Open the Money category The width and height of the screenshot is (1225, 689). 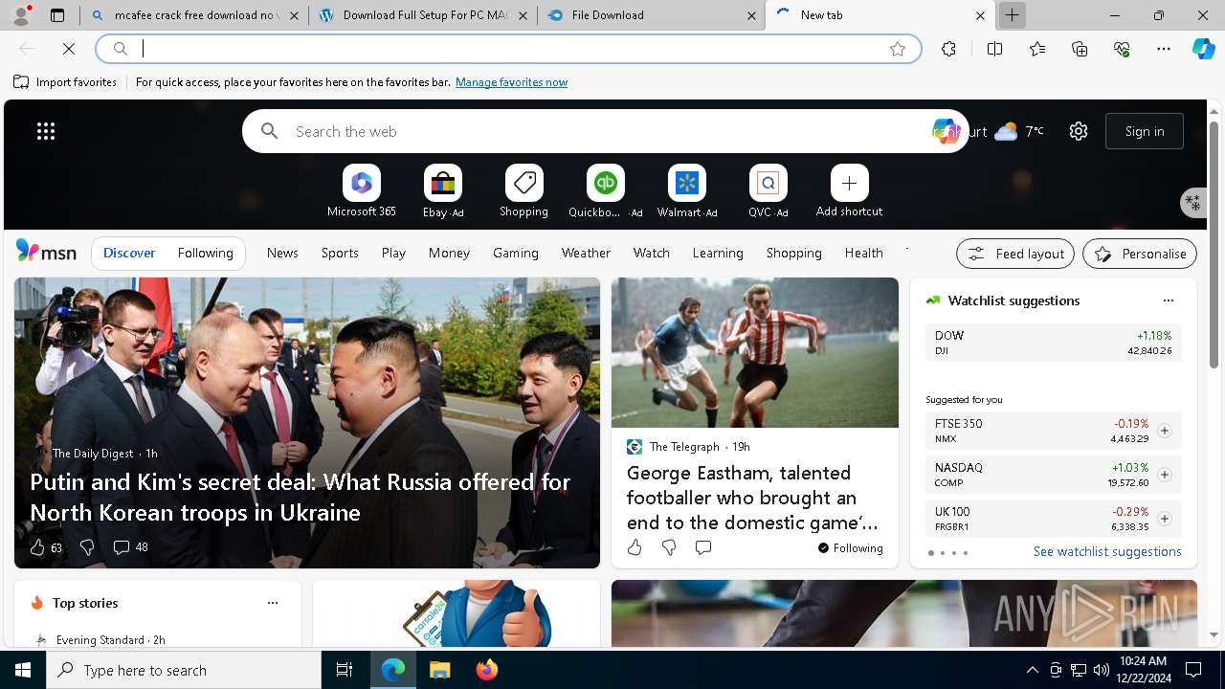449,253
